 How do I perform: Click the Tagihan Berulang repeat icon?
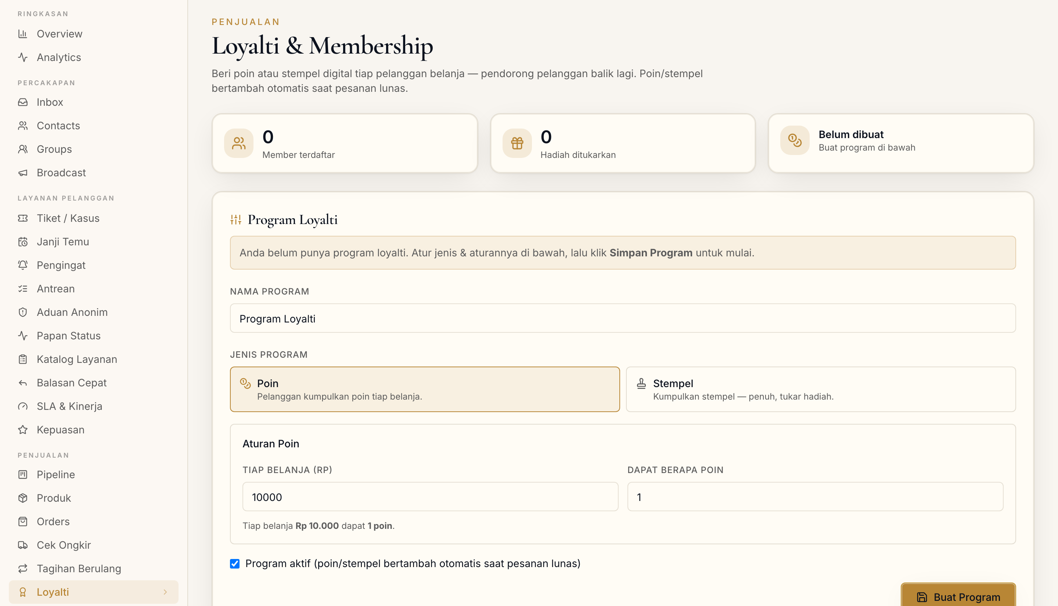coord(23,569)
